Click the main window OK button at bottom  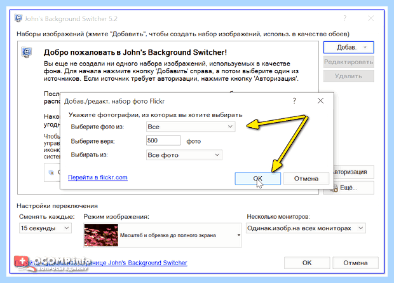tap(307, 263)
